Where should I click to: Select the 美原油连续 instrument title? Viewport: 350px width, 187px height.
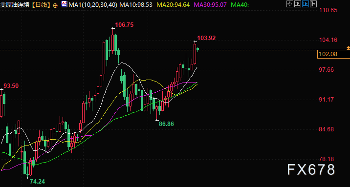click(15, 5)
